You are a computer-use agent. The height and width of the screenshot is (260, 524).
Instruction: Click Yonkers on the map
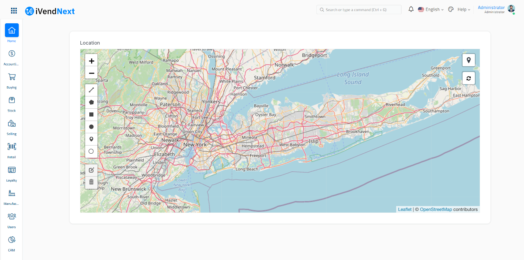(x=211, y=102)
